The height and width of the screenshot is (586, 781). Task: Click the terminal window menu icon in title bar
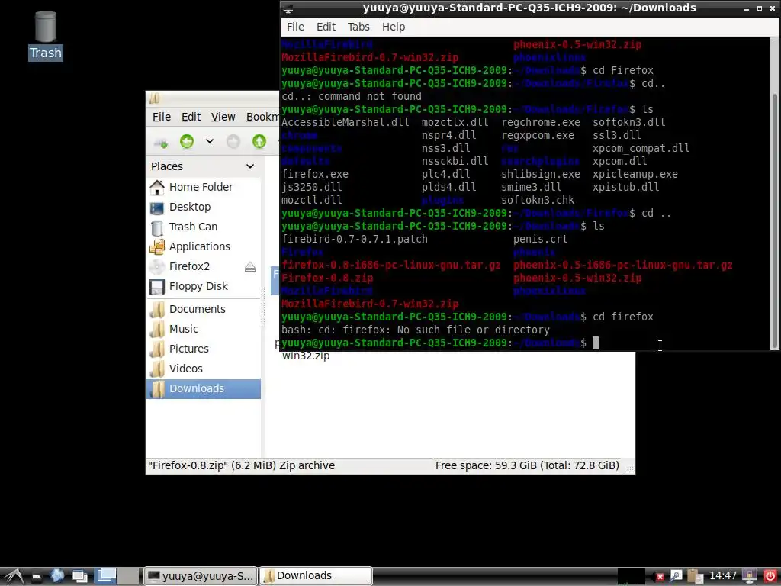coord(288,8)
